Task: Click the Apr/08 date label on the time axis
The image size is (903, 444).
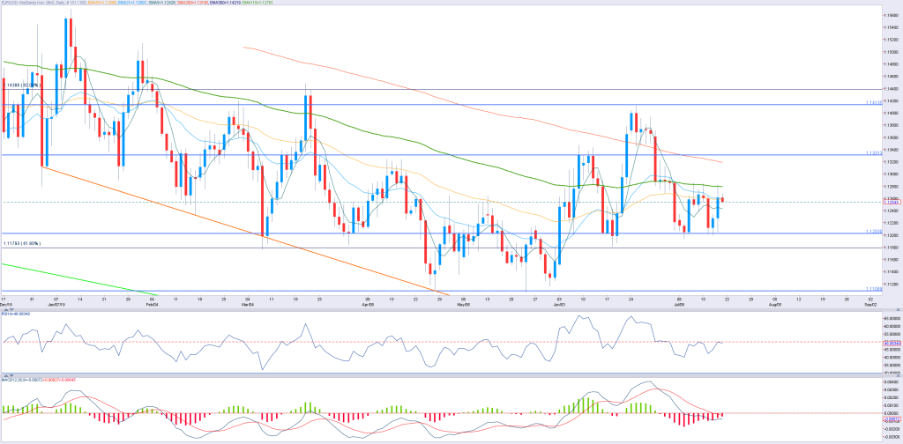Action: tap(368, 305)
